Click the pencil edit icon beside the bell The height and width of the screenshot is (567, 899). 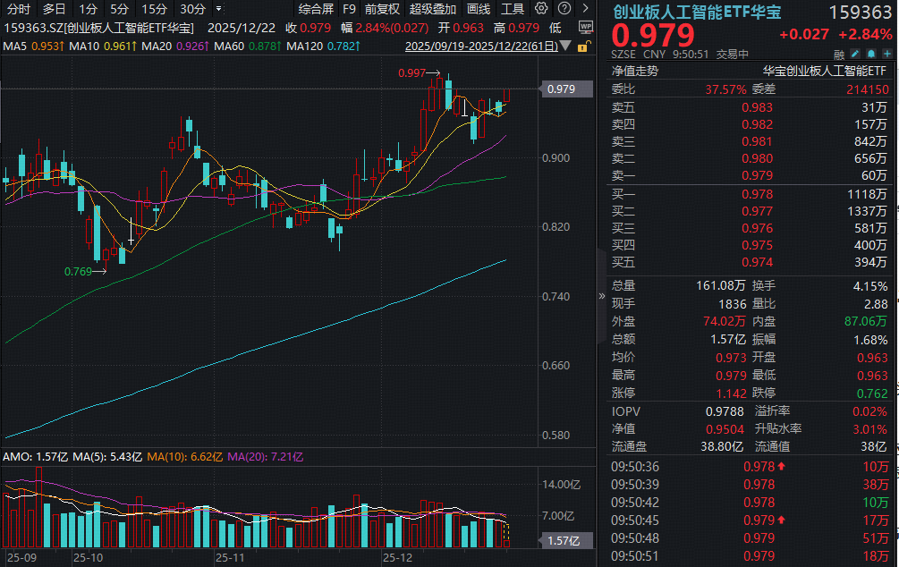tap(854, 55)
